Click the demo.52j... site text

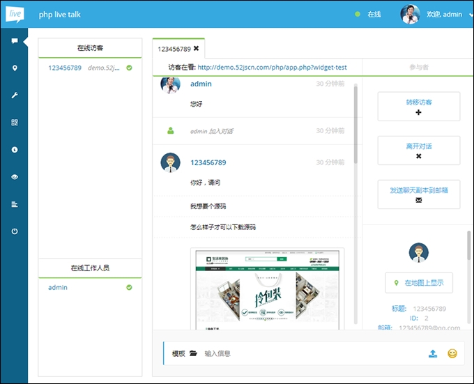(x=104, y=68)
